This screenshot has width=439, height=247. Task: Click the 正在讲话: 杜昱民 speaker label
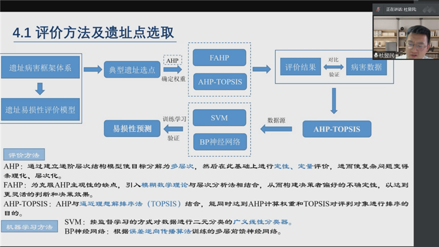coord(401,9)
